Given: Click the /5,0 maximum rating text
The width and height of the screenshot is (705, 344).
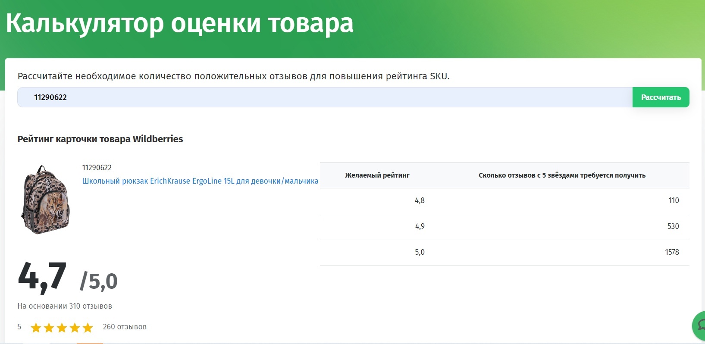Looking at the screenshot, I should pos(99,281).
